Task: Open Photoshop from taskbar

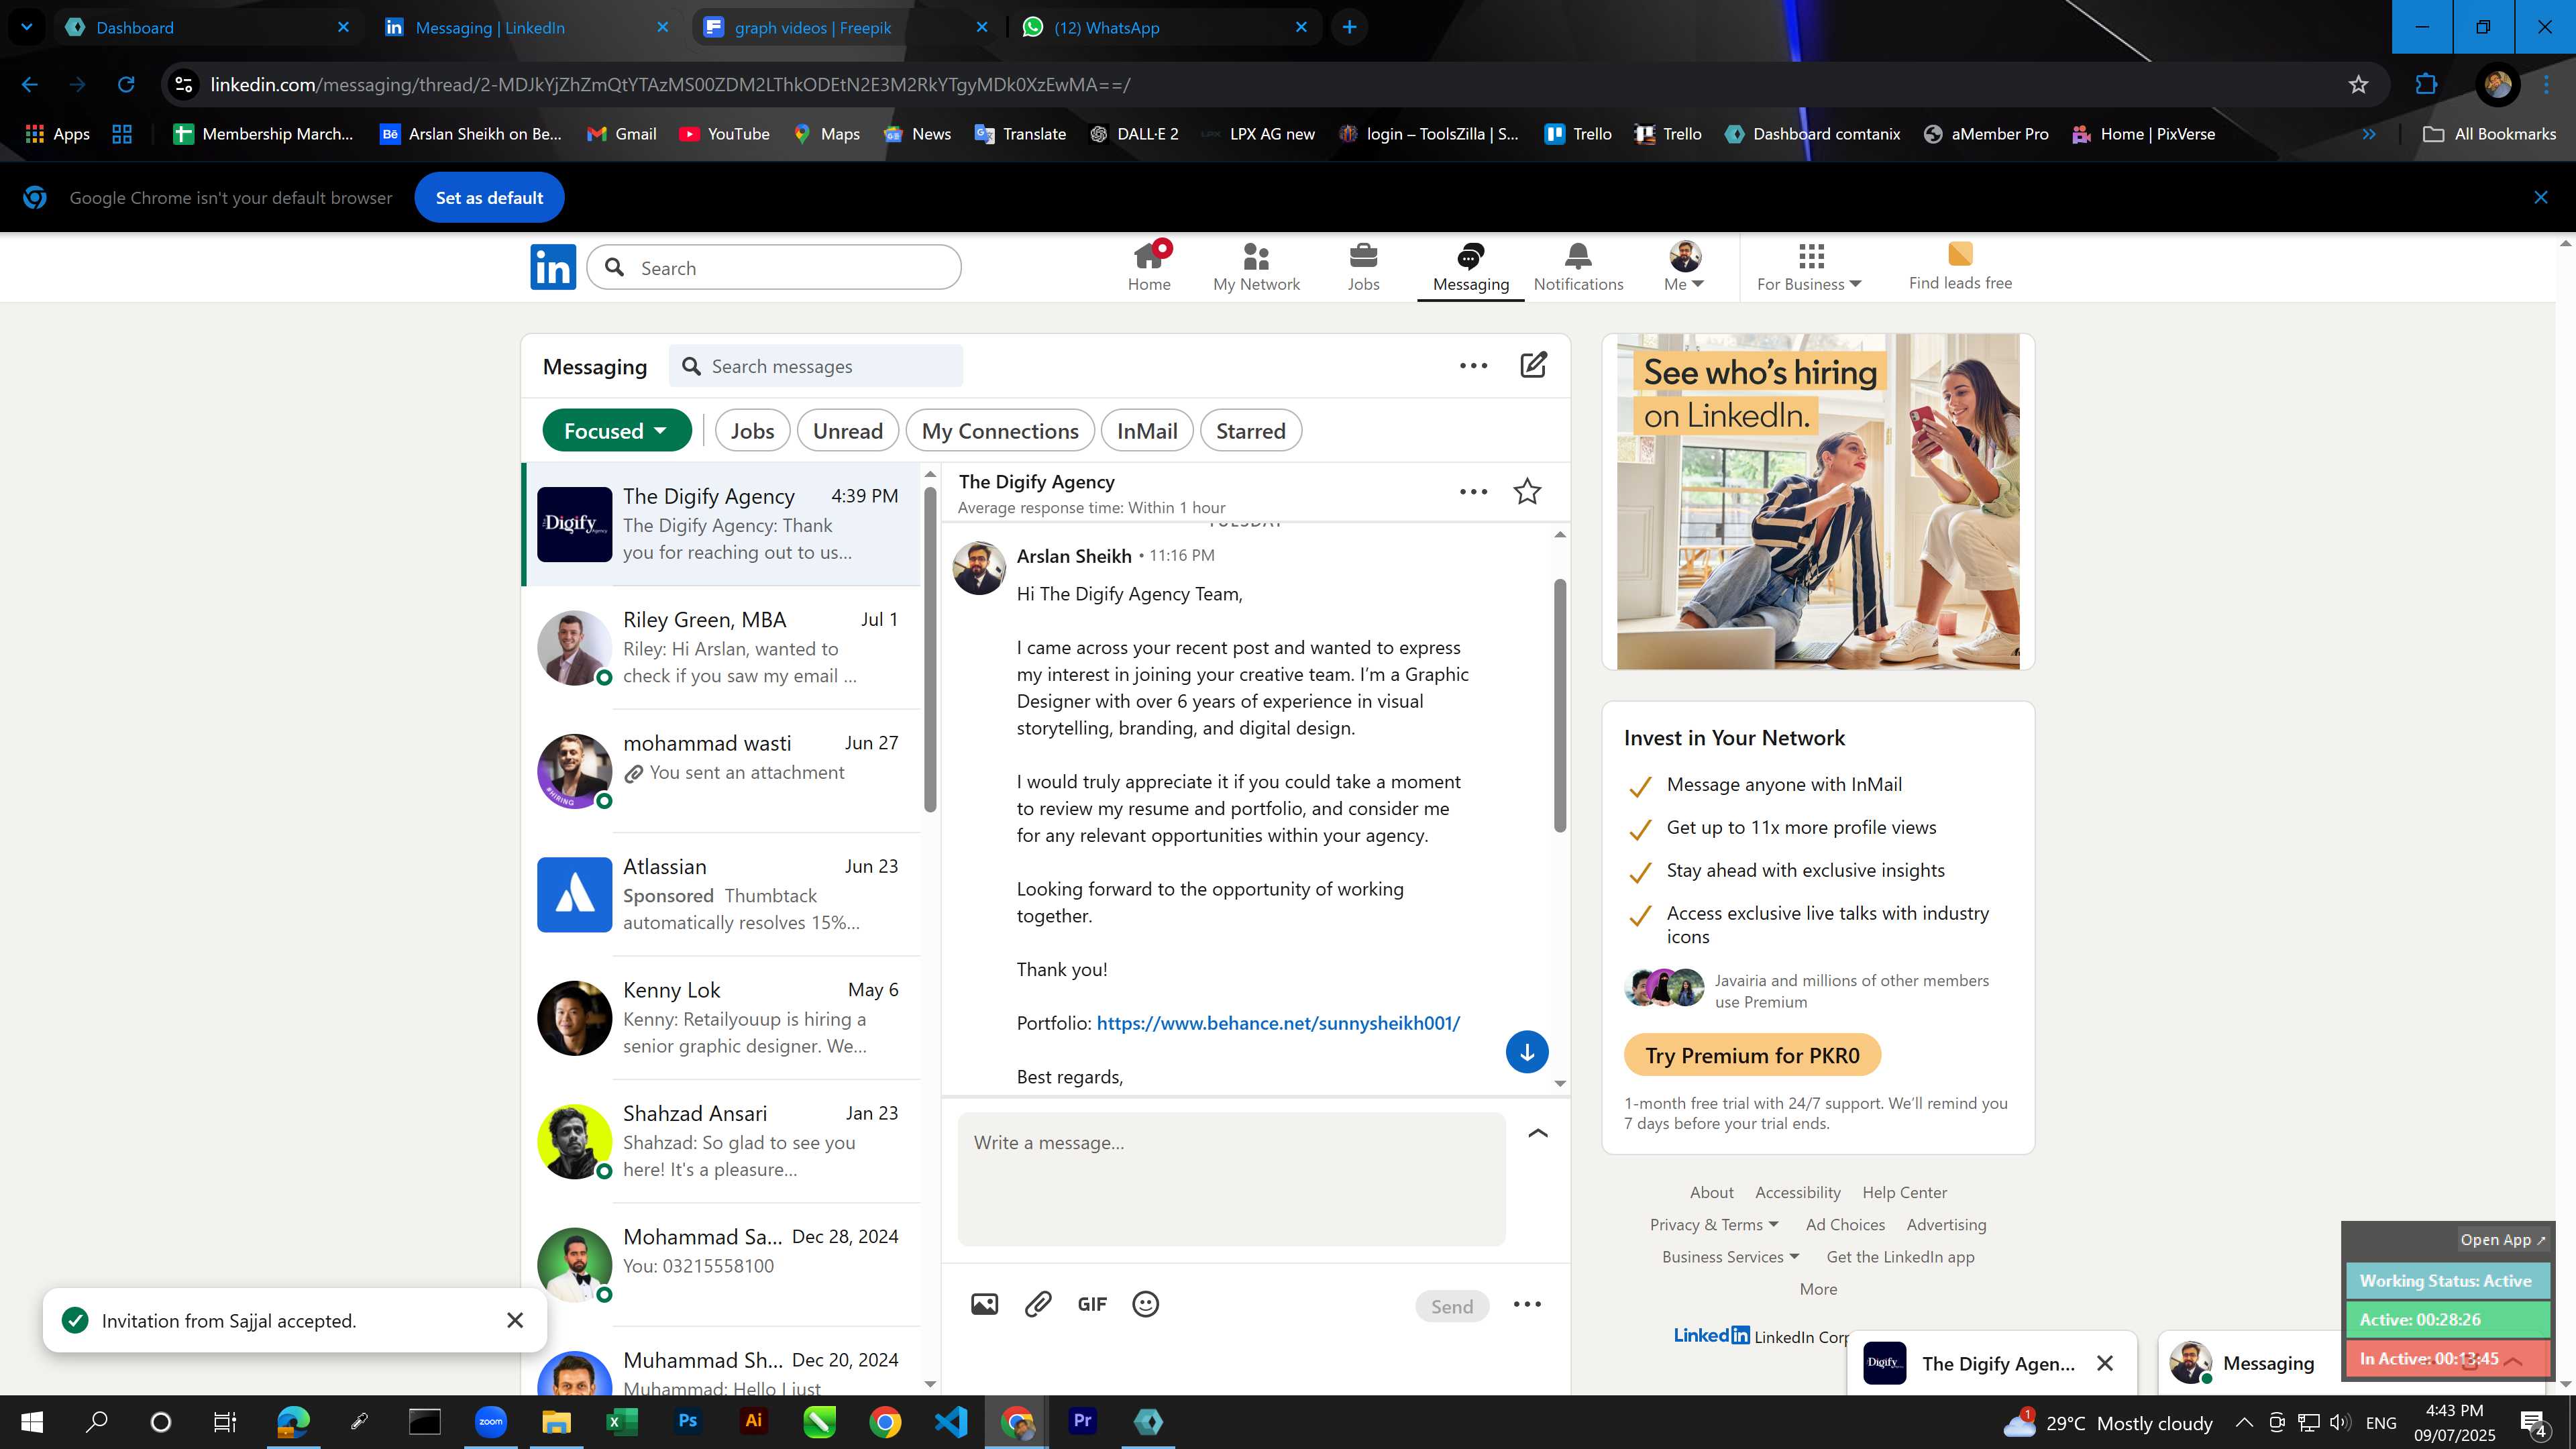Action: 687,1421
